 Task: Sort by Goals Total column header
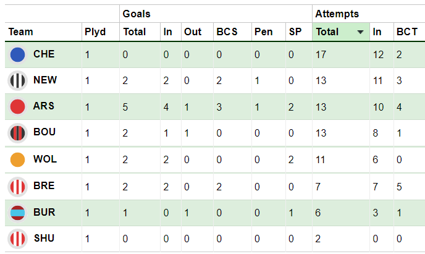coord(135,32)
